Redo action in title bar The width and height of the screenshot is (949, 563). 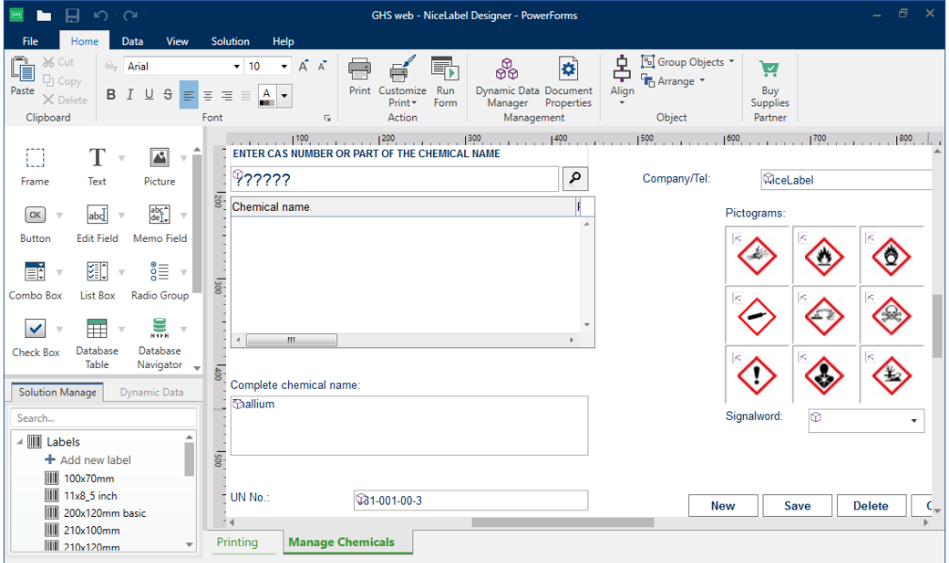click(130, 15)
